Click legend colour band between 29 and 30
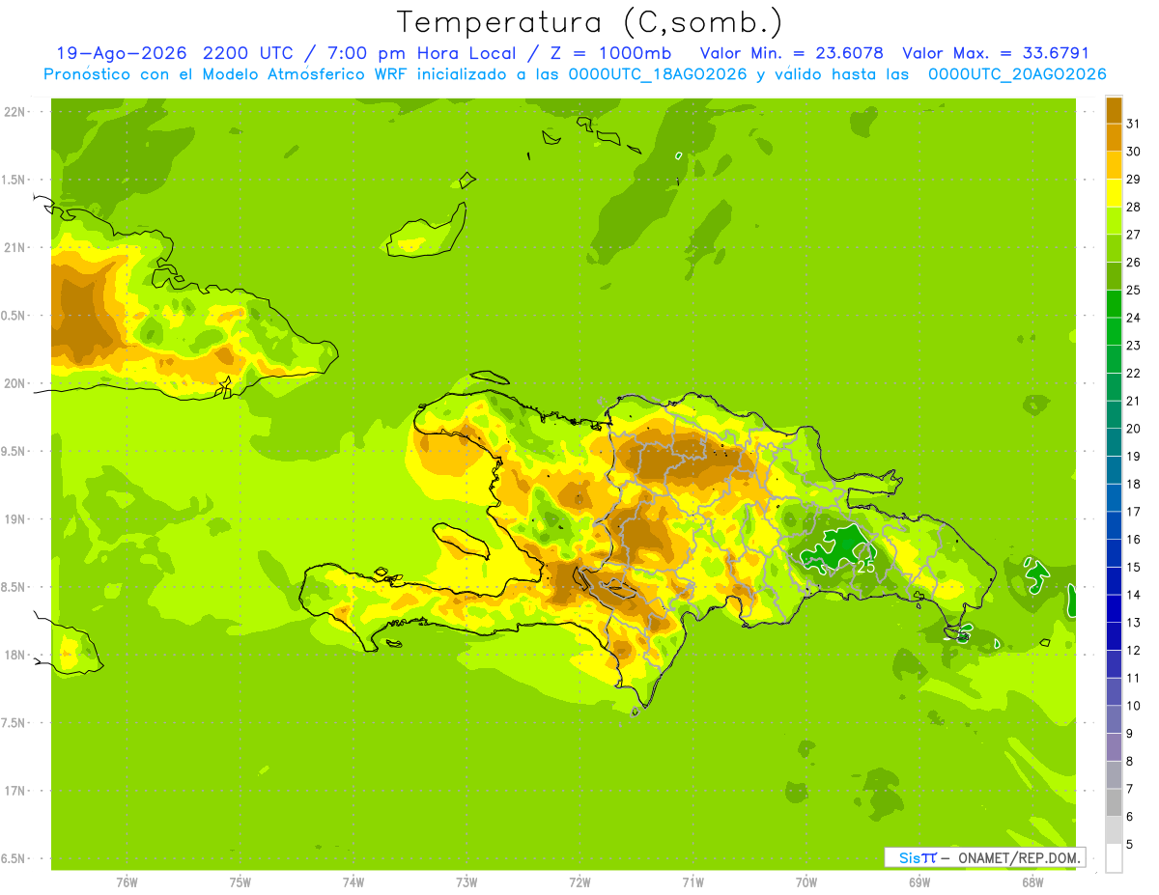This screenshot has width=1159, height=895. (1114, 165)
